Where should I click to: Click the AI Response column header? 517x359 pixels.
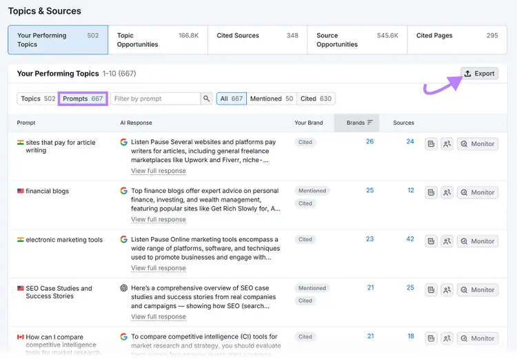136,123
